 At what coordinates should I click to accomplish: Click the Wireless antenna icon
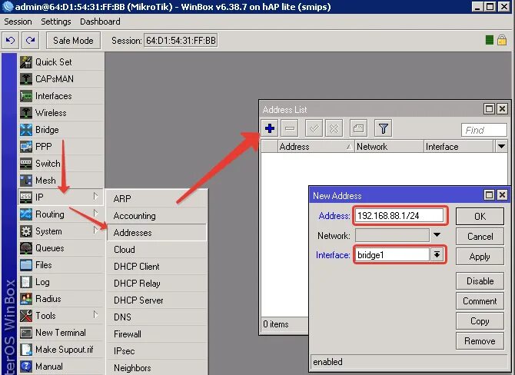tap(26, 113)
